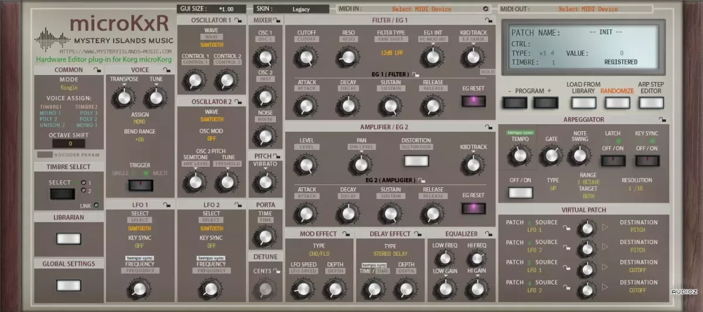Screen dimensions: 703x312
Task: Click the Patch 1 destination arrow triangle
Action: click(605, 228)
